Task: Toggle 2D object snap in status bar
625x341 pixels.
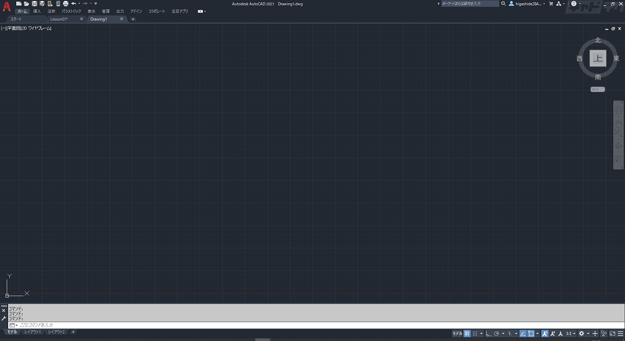Action: [531, 333]
